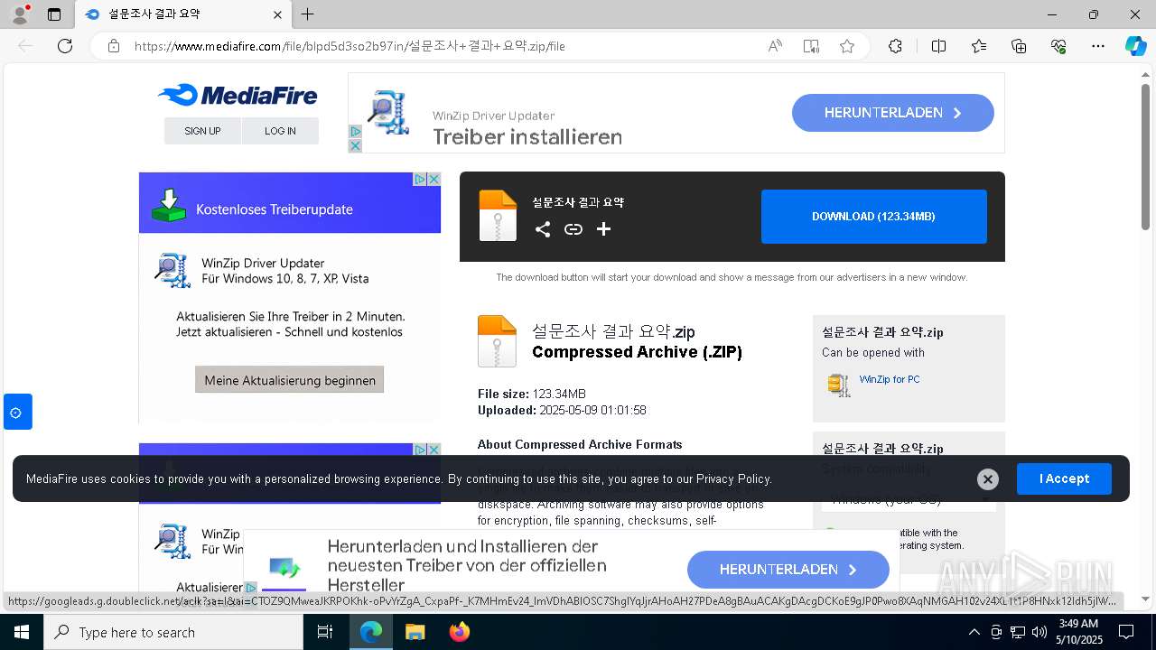The image size is (1156, 650).
Task: Share the file using share icon
Action: pyautogui.click(x=543, y=229)
